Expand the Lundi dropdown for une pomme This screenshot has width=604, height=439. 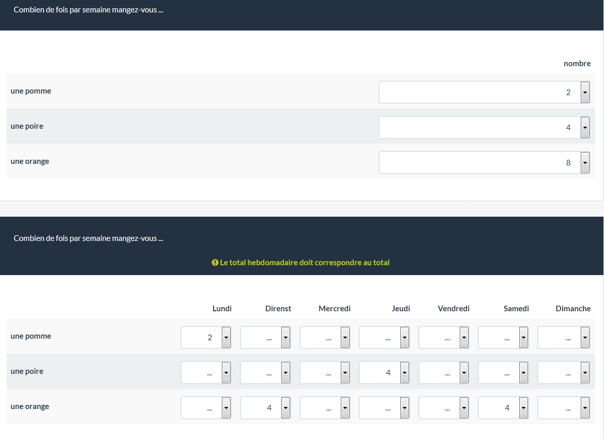click(x=206, y=338)
